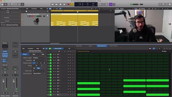This screenshot has width=172, height=97.
Task: Solo the Steinway Grand Piano track
Action: [30, 16]
